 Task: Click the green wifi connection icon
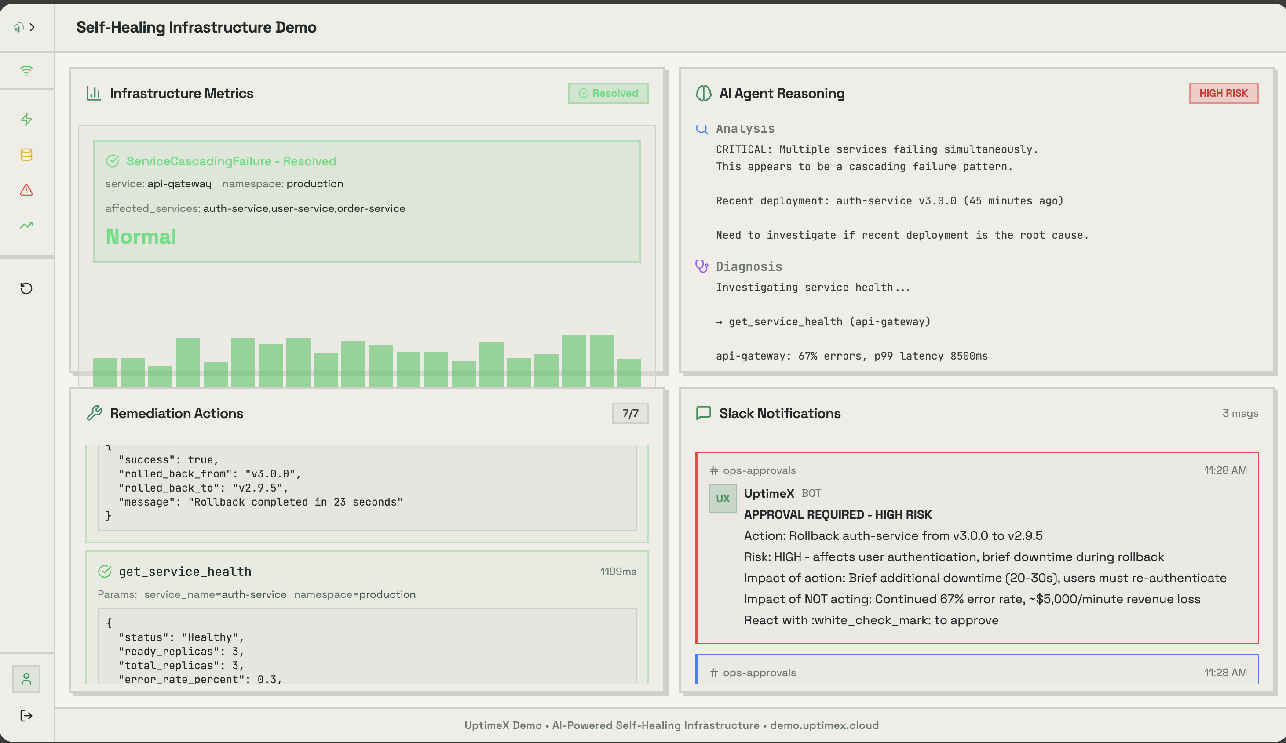(x=26, y=70)
